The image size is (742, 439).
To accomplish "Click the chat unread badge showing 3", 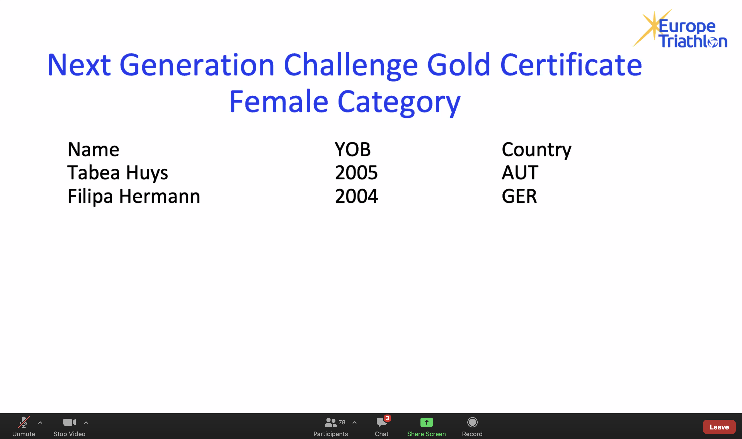I will pos(387,418).
